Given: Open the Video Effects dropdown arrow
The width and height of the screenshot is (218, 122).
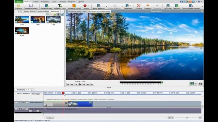Looking at the screenshot, I should (x=107, y=6).
